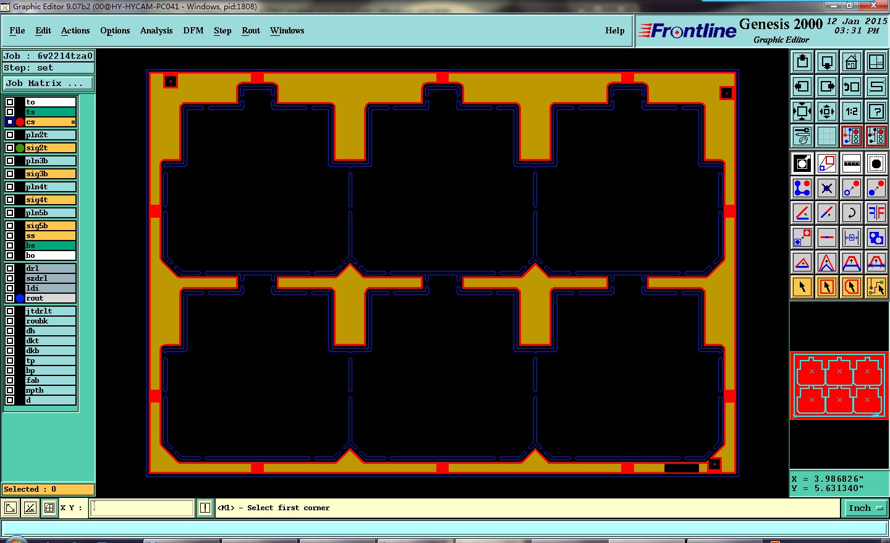Click the question mark help icon

pyautogui.click(x=876, y=111)
